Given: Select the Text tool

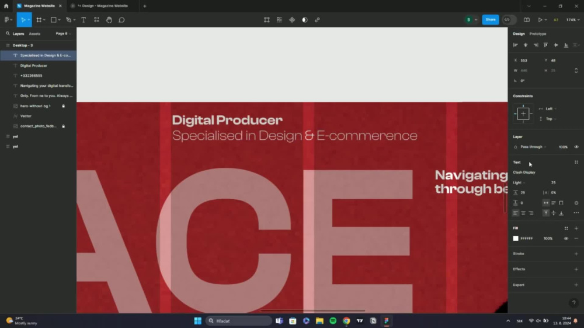Looking at the screenshot, I should click(84, 20).
